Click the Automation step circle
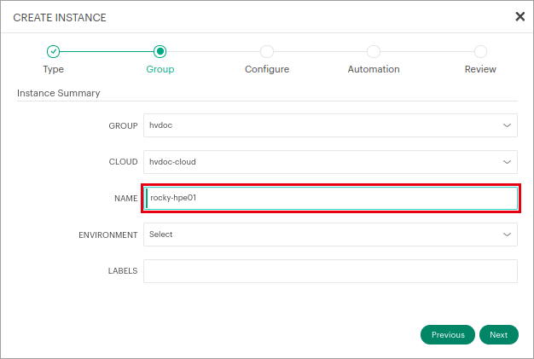534x359 pixels. tap(374, 51)
